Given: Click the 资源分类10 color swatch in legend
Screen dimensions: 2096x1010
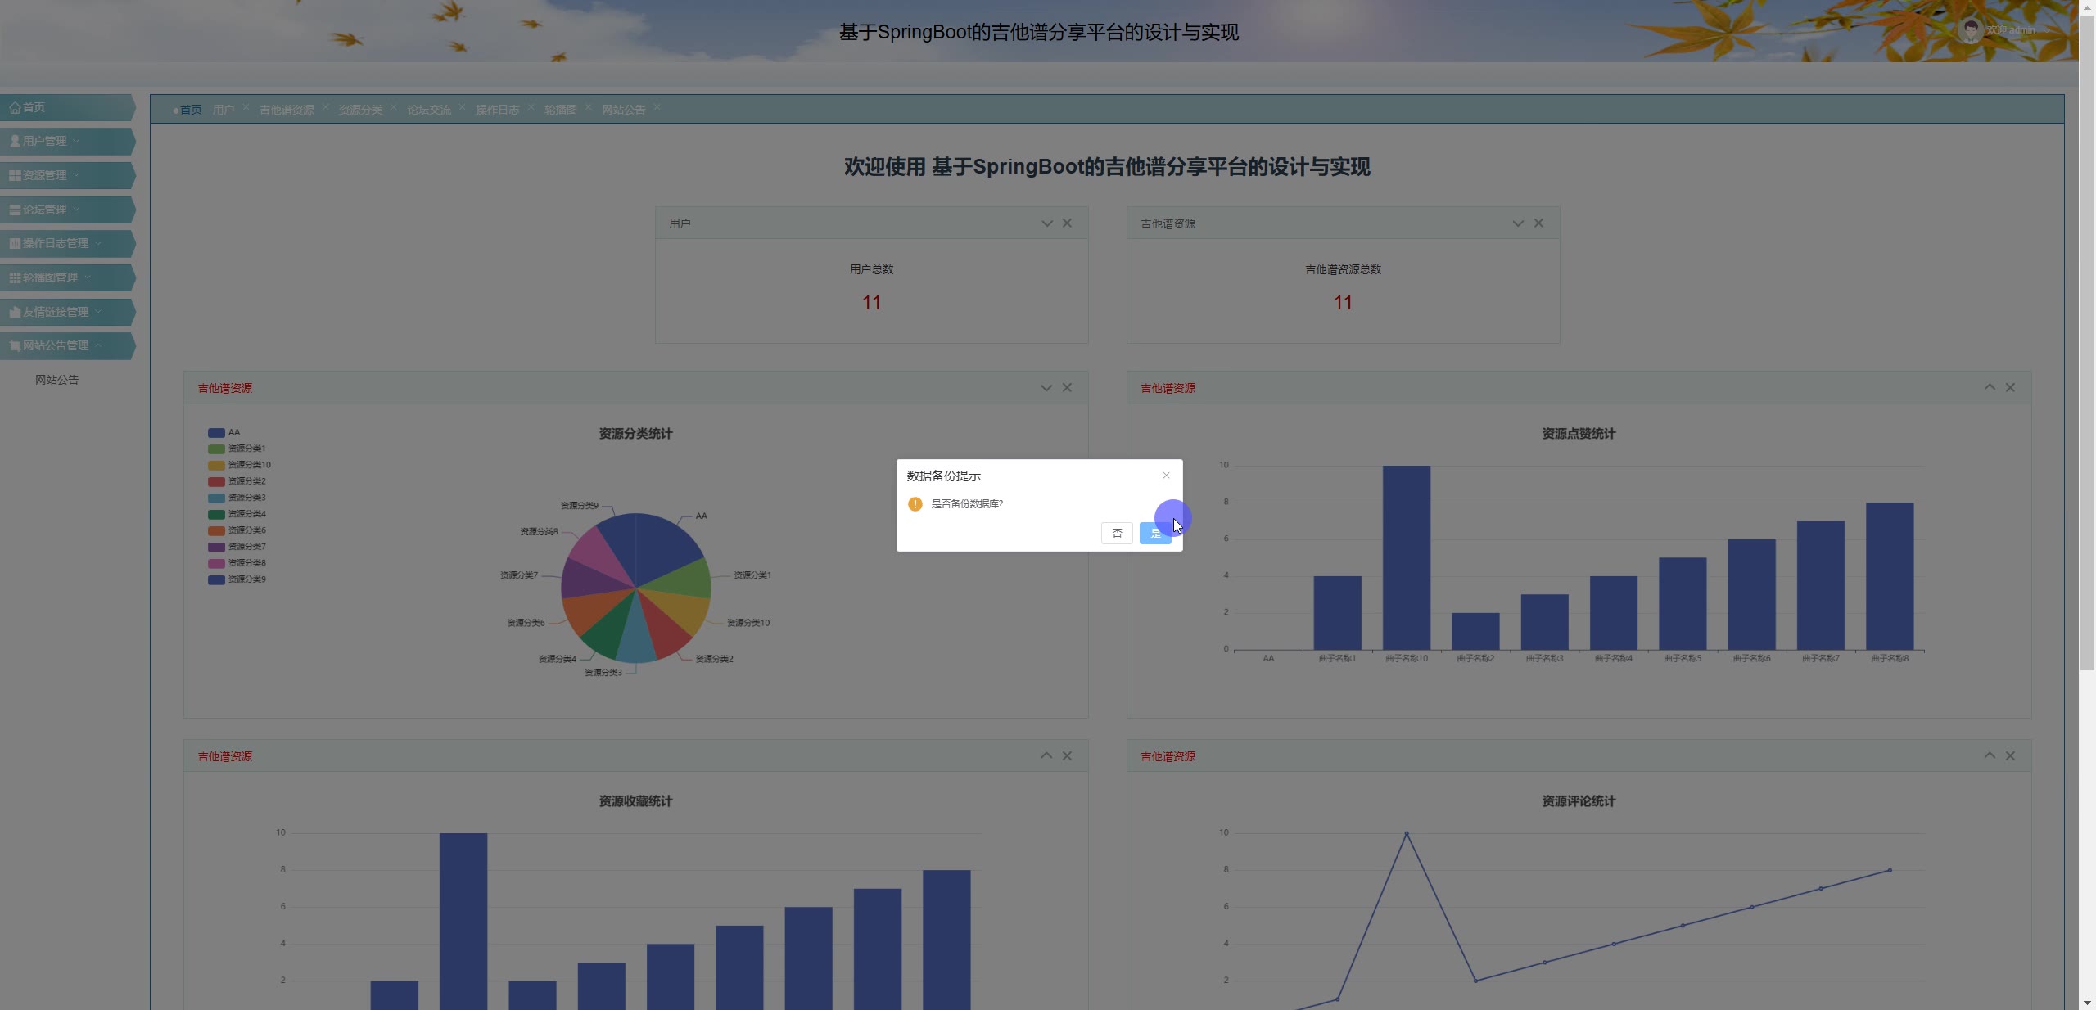Looking at the screenshot, I should click(216, 465).
